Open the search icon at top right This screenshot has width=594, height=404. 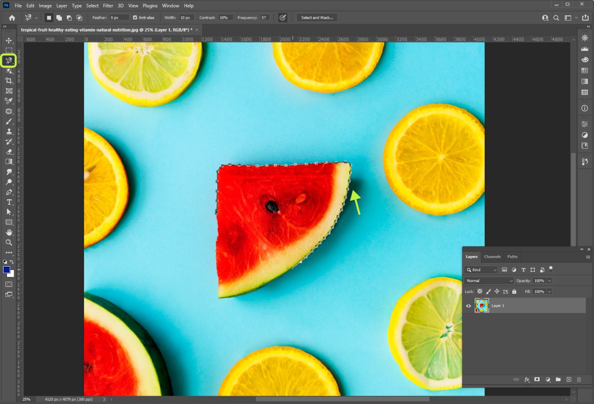(556, 17)
